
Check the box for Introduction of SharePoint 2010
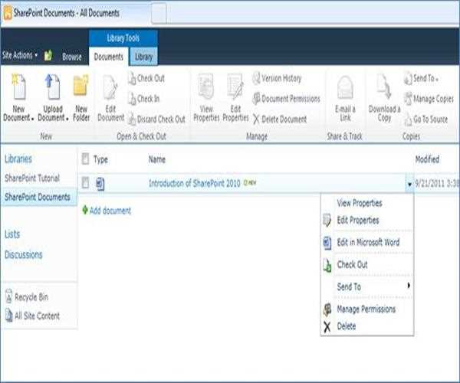[86, 184]
